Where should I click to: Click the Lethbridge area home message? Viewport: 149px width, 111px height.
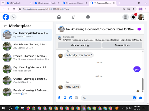click(79, 55)
